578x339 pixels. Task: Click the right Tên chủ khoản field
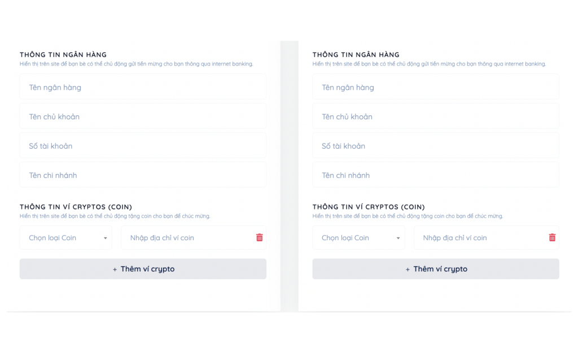pos(435,117)
